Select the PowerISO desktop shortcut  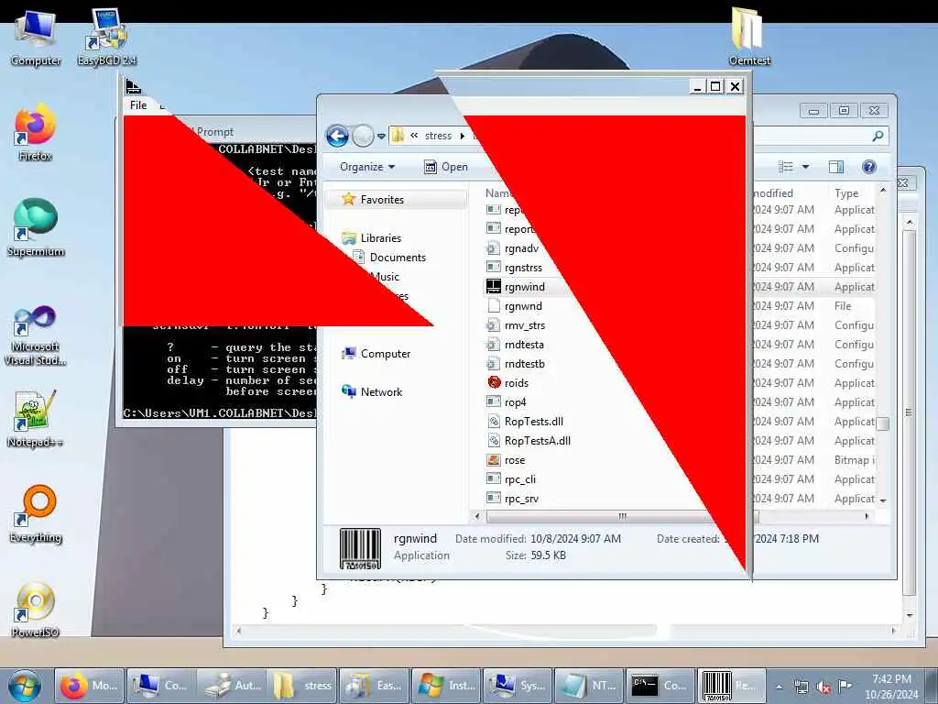36,610
